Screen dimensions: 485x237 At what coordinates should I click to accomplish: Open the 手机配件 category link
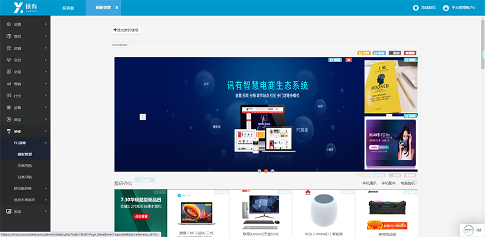tap(388, 183)
